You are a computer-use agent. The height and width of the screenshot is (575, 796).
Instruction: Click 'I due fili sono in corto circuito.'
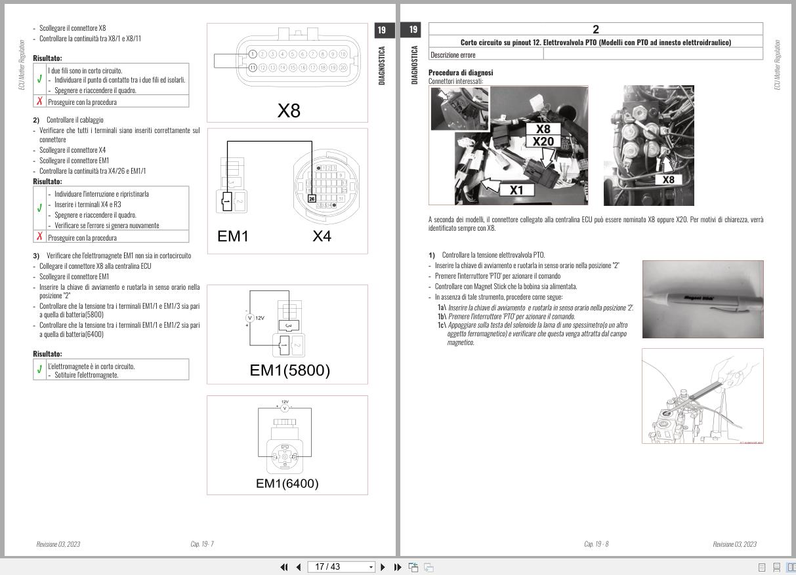(x=85, y=71)
